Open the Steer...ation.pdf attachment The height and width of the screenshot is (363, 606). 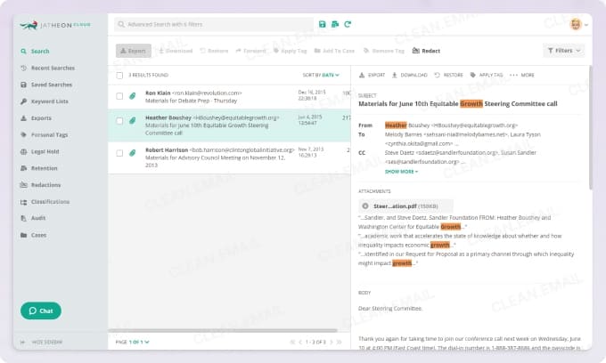pyautogui.click(x=405, y=206)
